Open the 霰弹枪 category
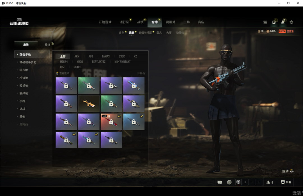This screenshot has width=303, height=196. (x=24, y=93)
